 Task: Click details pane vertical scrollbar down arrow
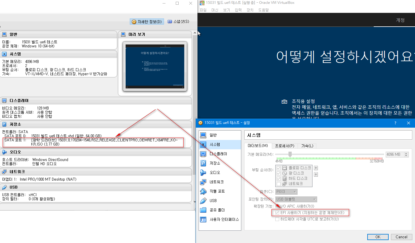click(194, 201)
